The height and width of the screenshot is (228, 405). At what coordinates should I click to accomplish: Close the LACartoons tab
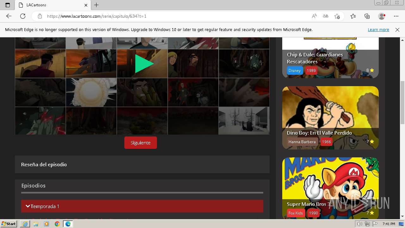[86, 5]
